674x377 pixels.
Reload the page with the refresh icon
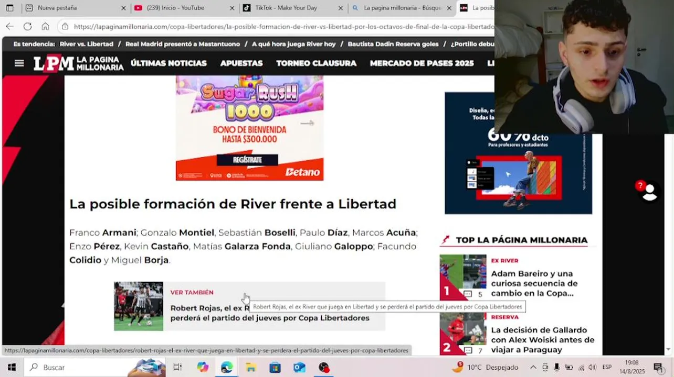[x=27, y=26]
